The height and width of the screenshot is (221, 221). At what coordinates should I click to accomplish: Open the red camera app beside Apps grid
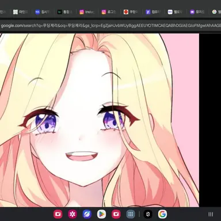[x=116, y=214]
